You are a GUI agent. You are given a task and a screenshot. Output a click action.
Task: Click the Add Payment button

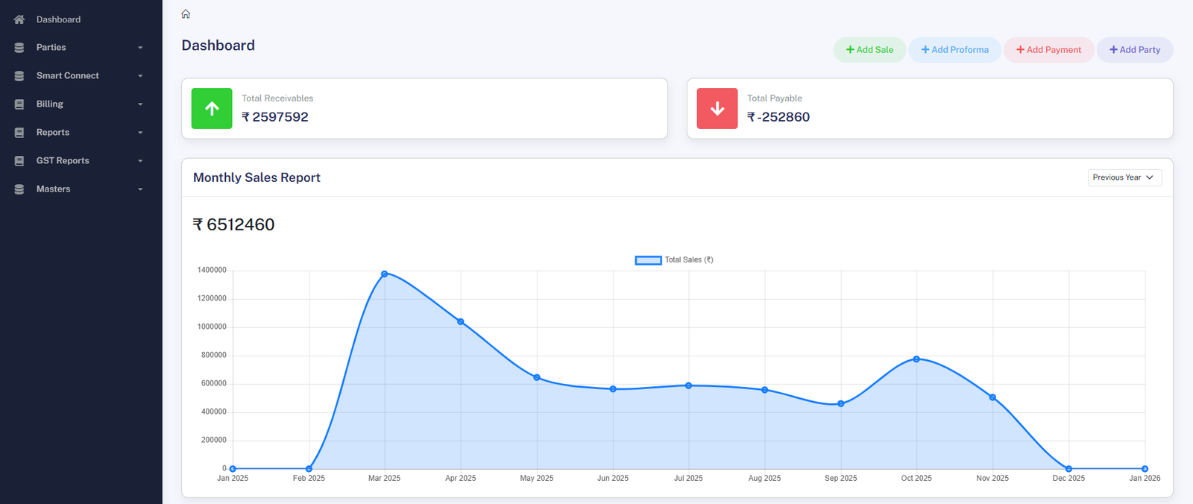click(x=1048, y=50)
